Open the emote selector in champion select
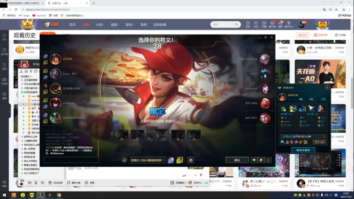The width and height of the screenshot is (354, 199). pyautogui.click(x=191, y=160)
